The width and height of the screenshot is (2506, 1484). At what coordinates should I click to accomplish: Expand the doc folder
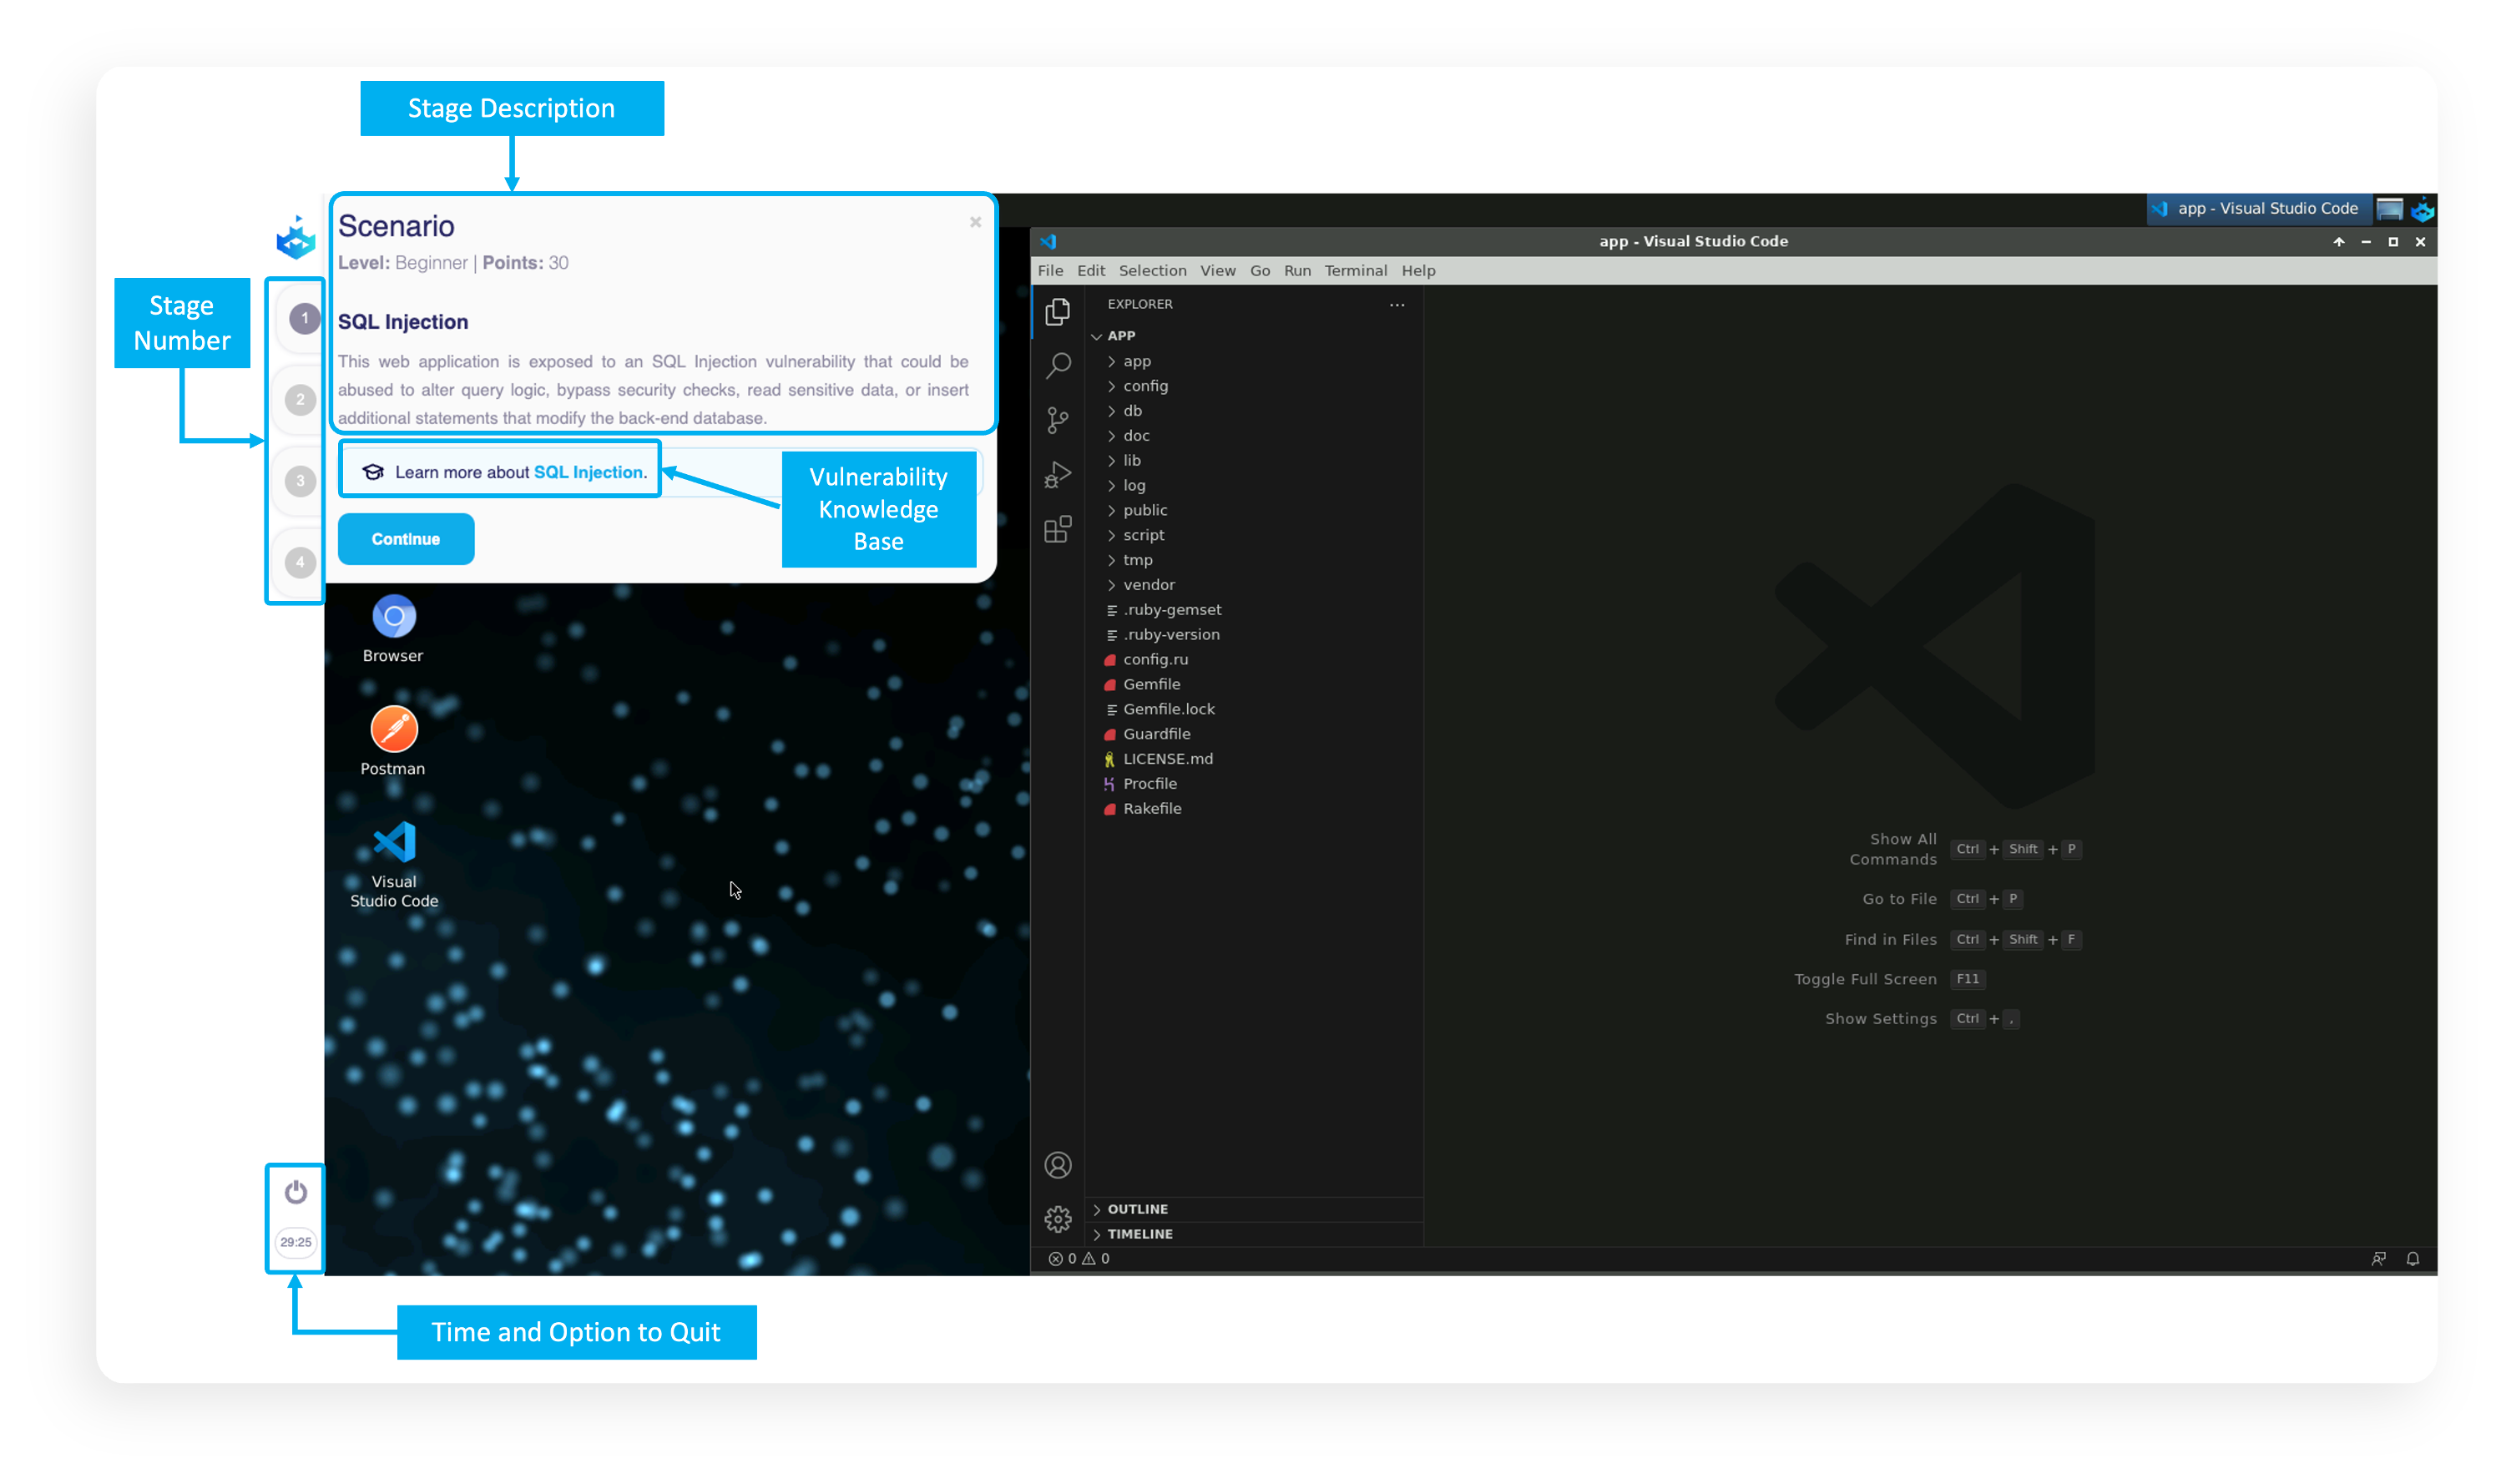1254,436
